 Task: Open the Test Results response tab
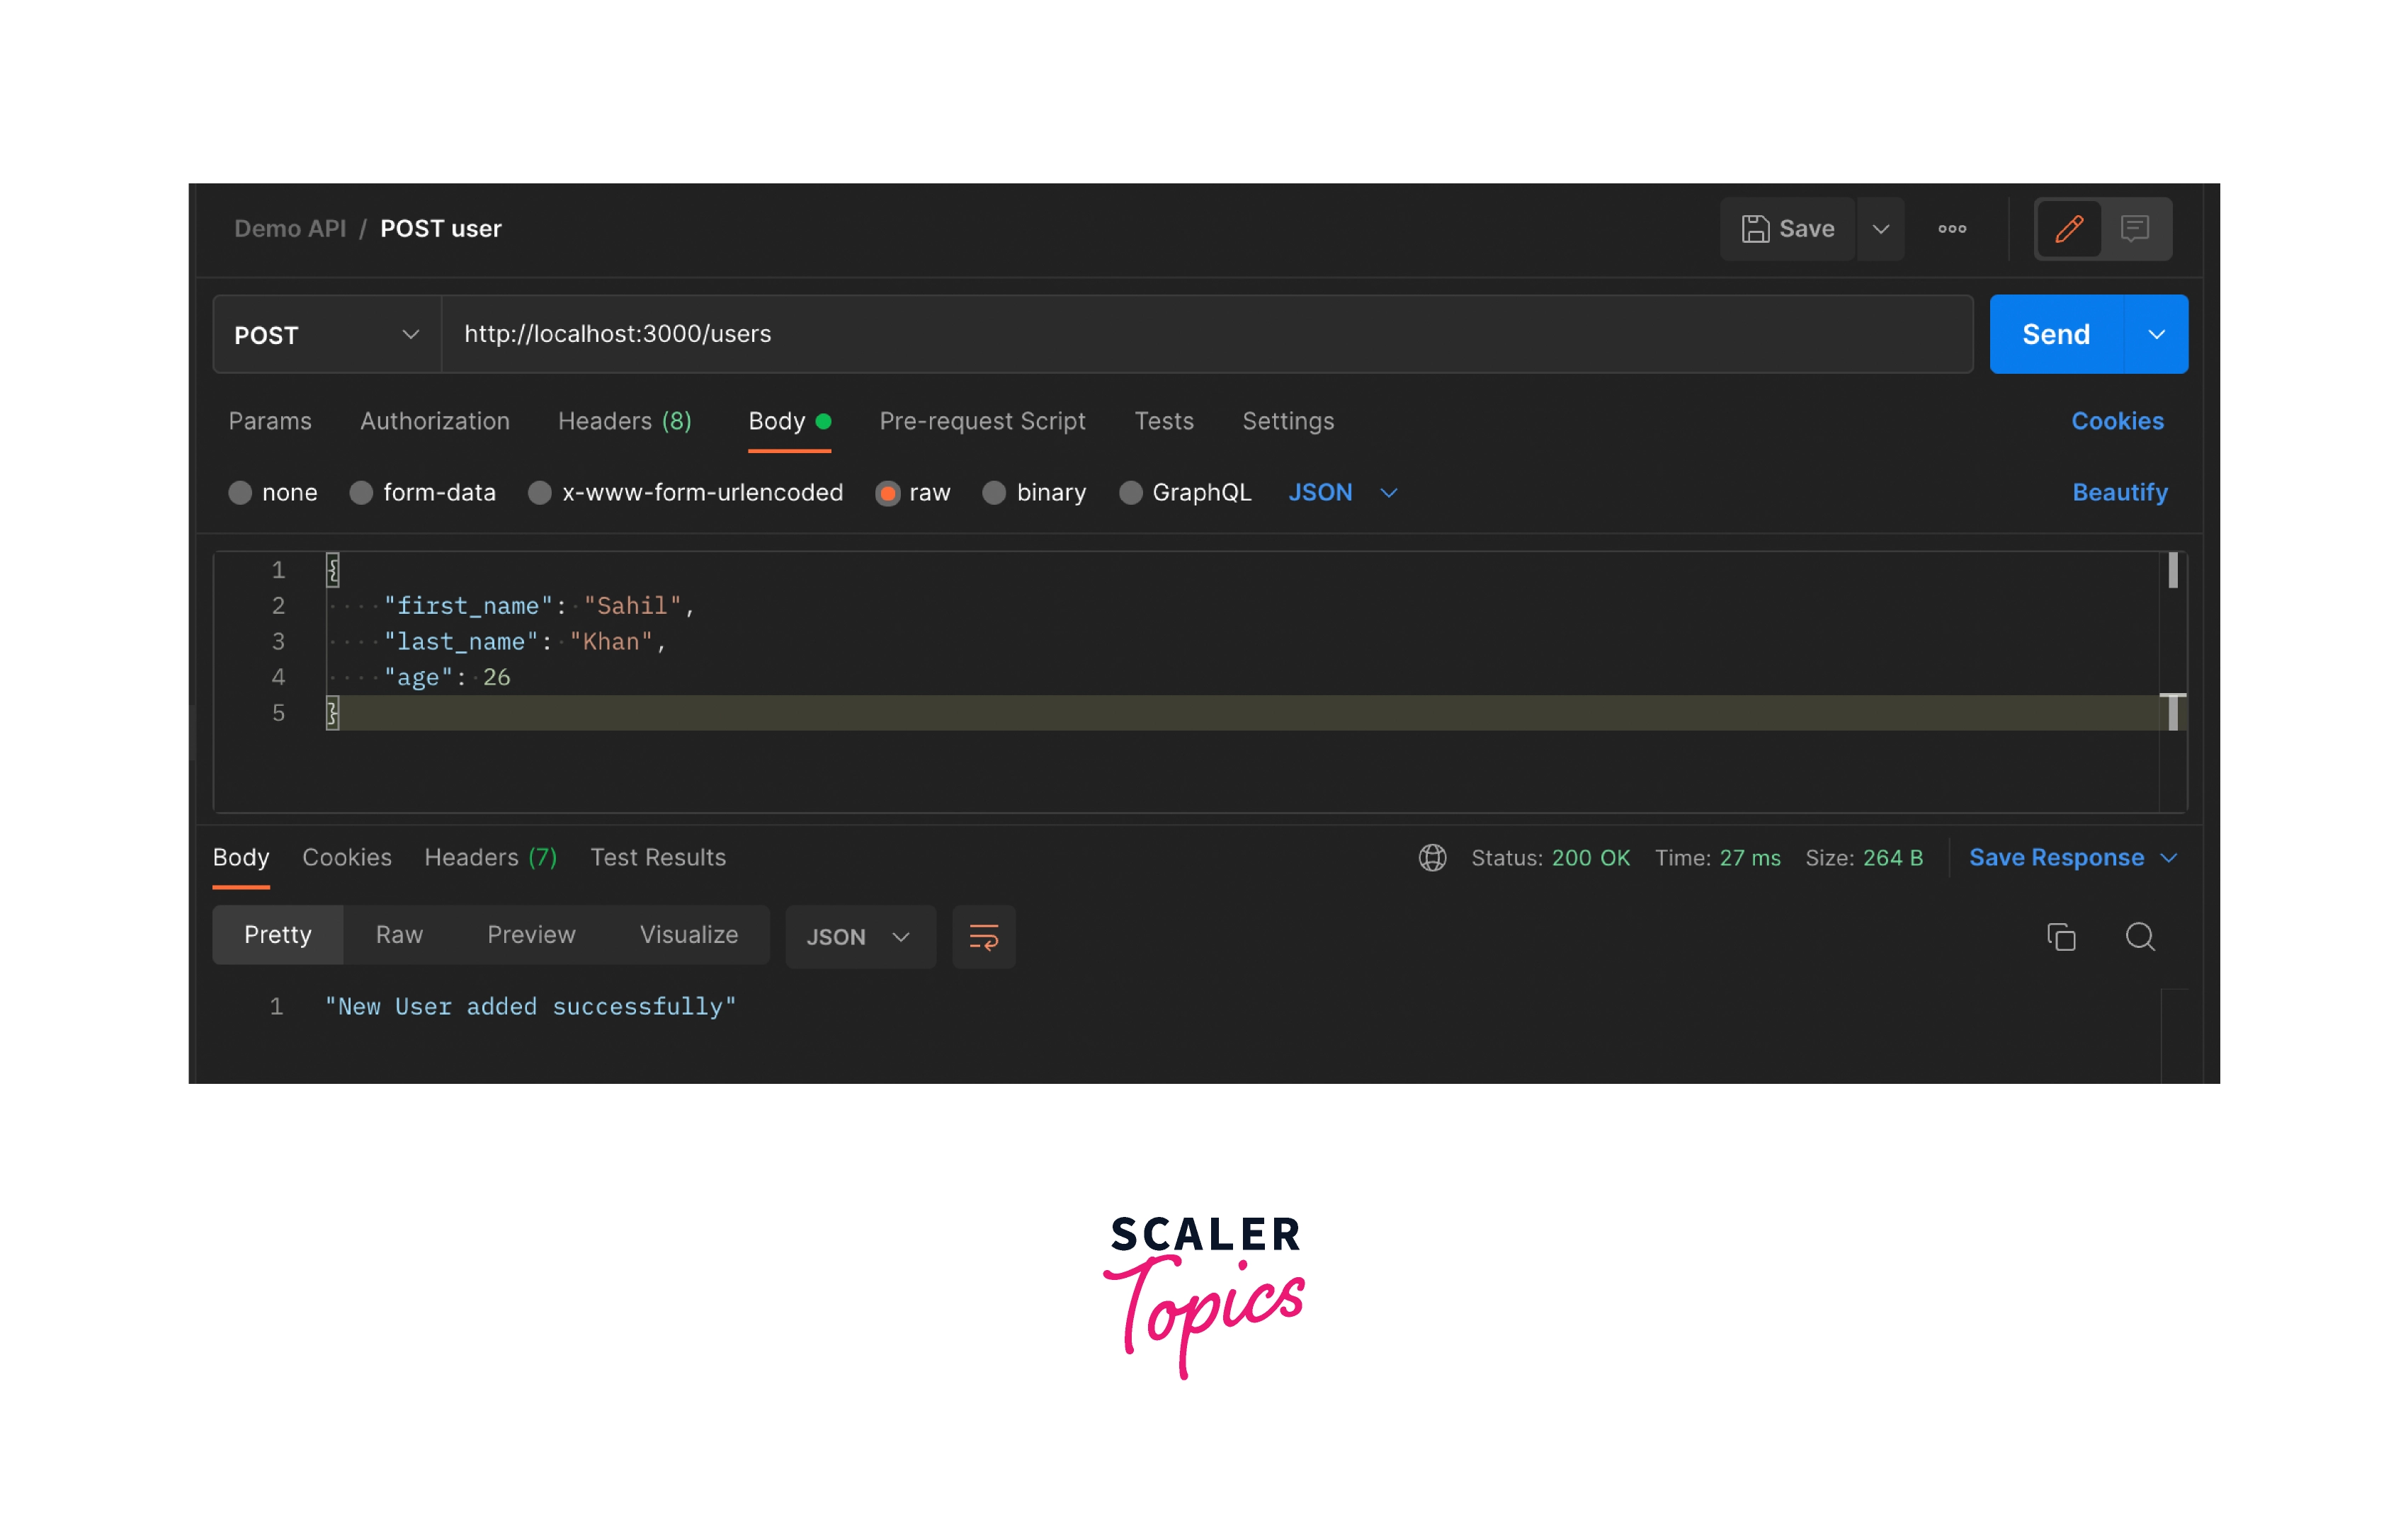[657, 857]
